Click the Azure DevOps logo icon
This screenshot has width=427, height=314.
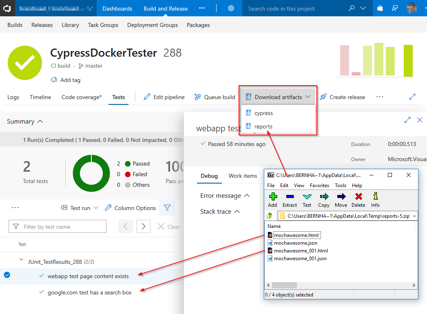pos(7,9)
